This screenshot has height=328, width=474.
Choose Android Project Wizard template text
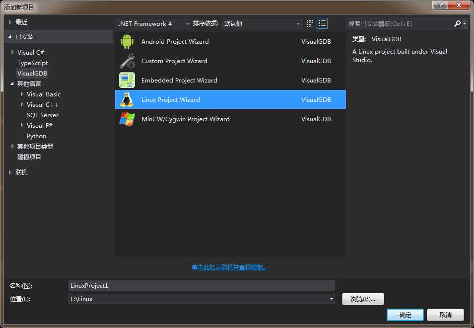click(x=175, y=41)
